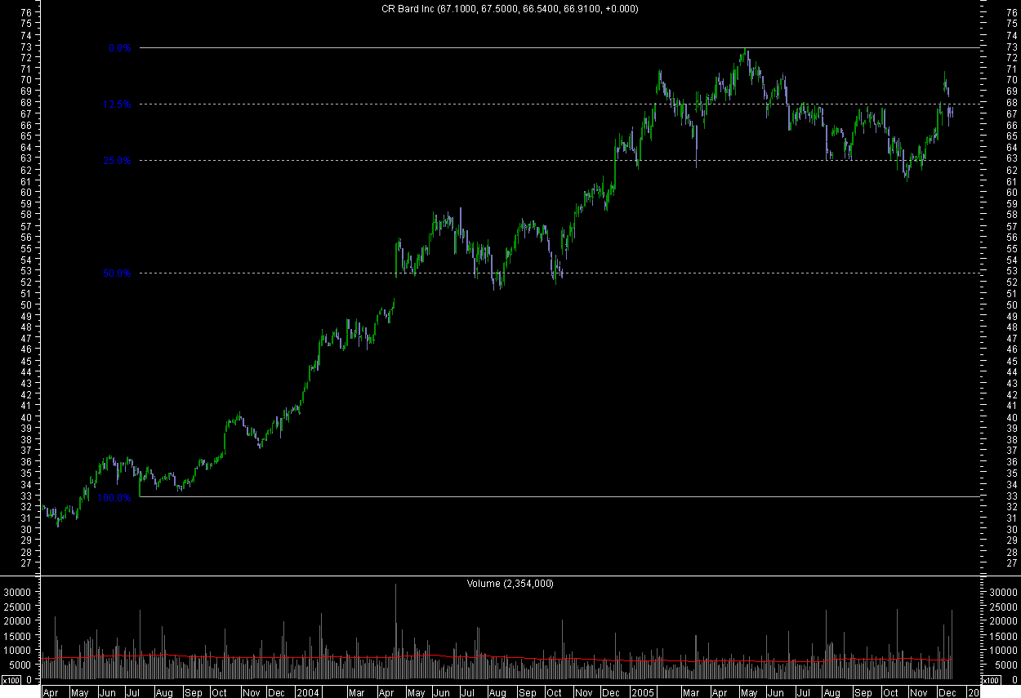Screen dimensions: 1021x698
Task: Click the Volume (2,354,000) panel title
Action: [510, 584]
